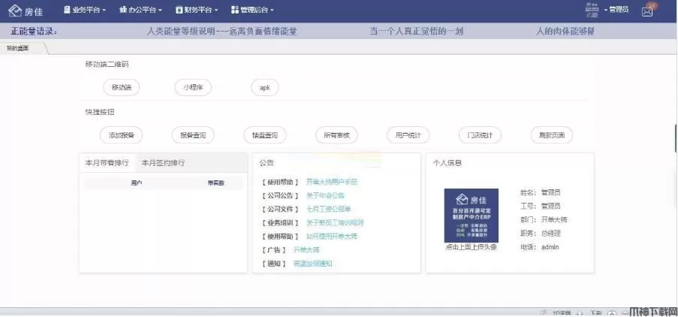Open the 管理员 user dropdown
Viewport: 678px width, 317px height.
[618, 11]
